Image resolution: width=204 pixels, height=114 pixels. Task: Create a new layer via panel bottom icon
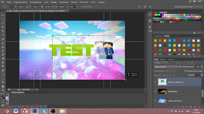click(195, 107)
